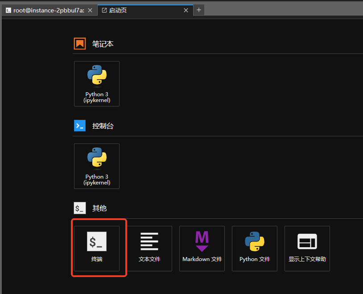
Task: Launch Python 3 console under 控制台
Action: coord(97,166)
